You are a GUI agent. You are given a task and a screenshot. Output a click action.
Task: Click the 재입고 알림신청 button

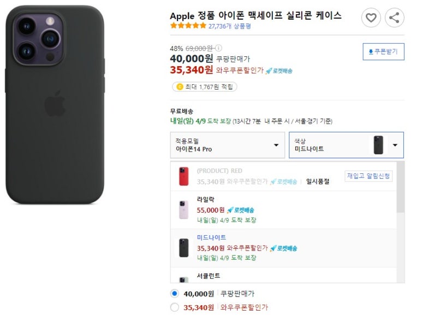coord(368,176)
